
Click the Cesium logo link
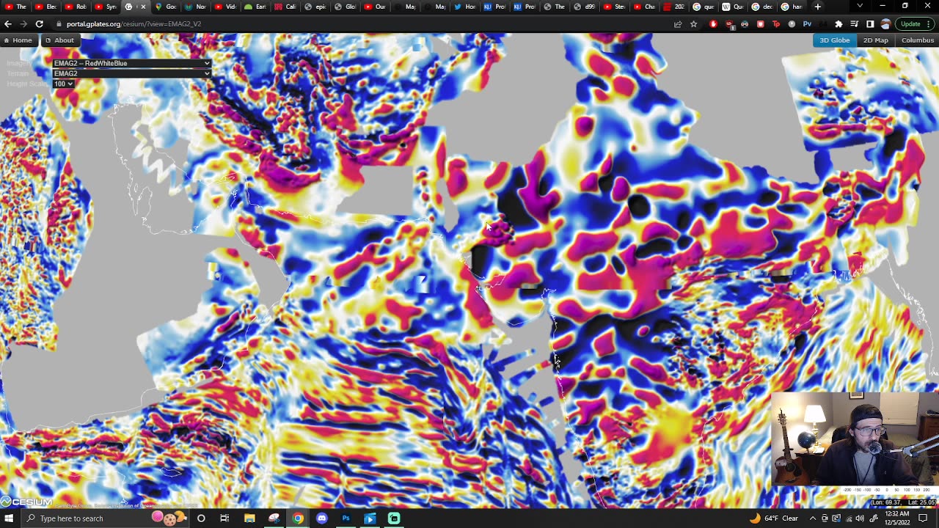point(26,502)
